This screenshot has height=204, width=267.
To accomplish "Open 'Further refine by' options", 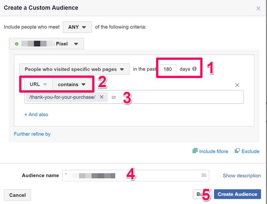I will click(32, 134).
